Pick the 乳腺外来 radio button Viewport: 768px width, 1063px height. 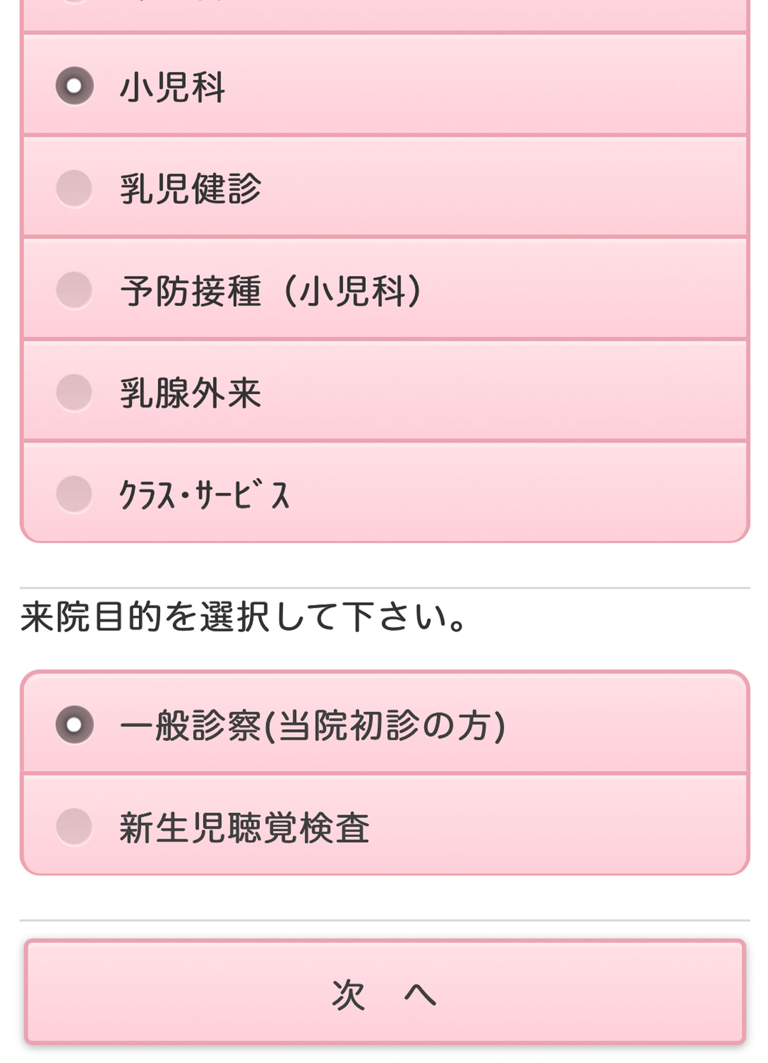pos(75,392)
